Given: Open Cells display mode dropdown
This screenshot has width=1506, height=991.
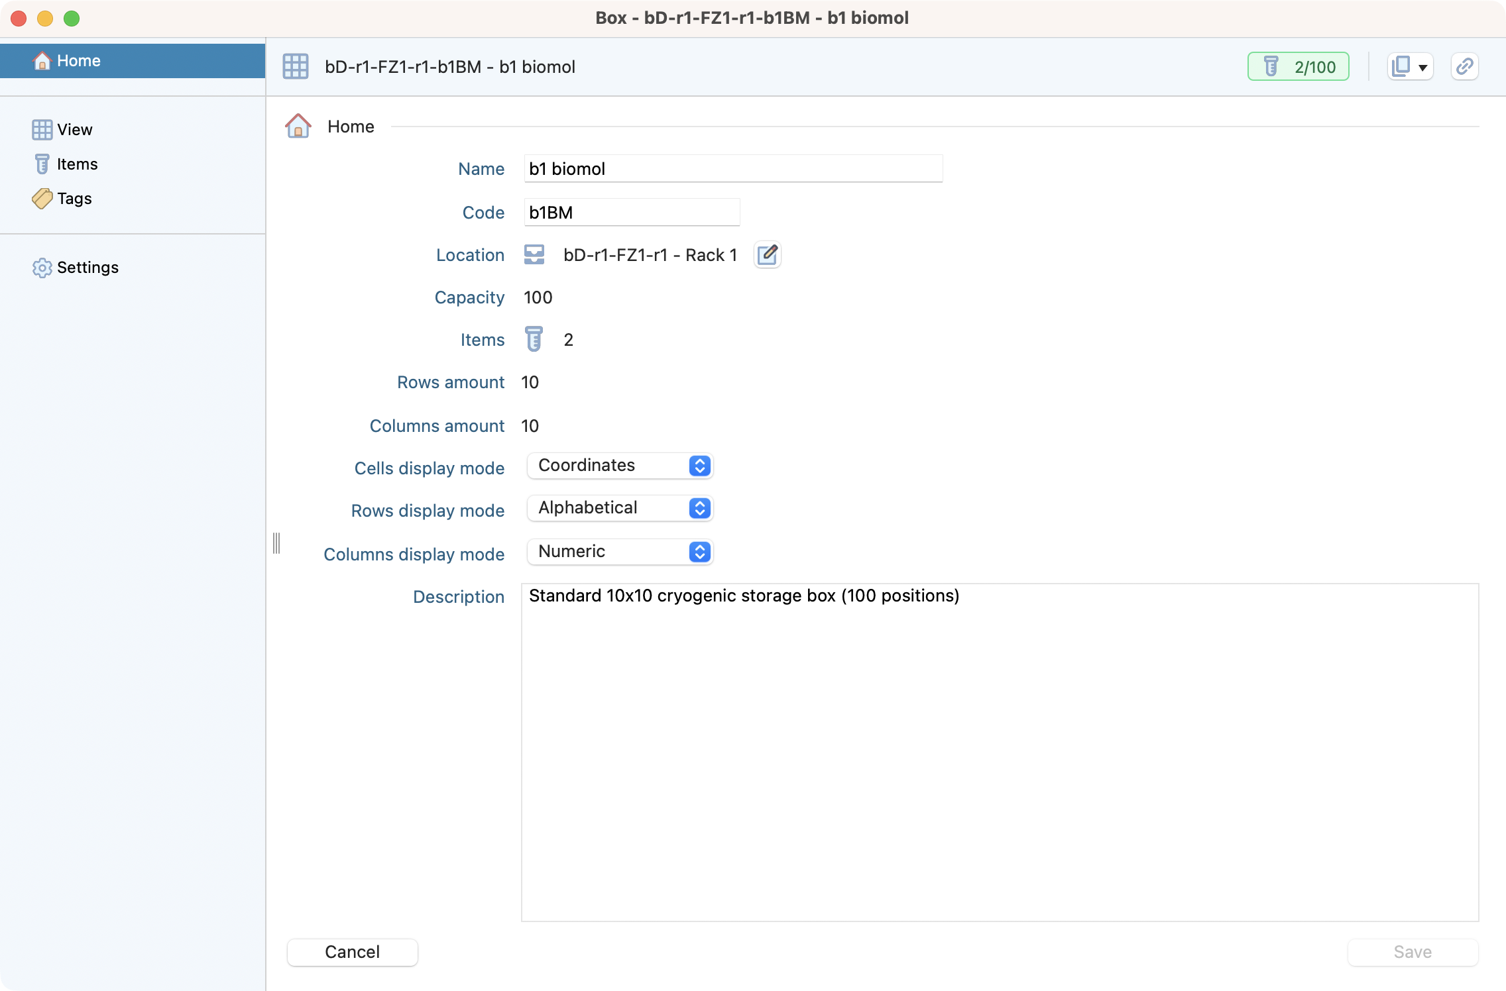Looking at the screenshot, I should 620,466.
